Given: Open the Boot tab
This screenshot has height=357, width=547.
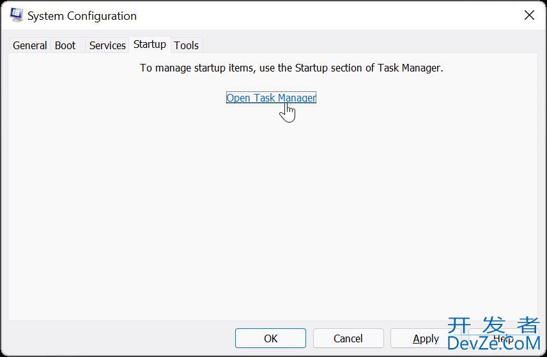Looking at the screenshot, I should (x=65, y=45).
